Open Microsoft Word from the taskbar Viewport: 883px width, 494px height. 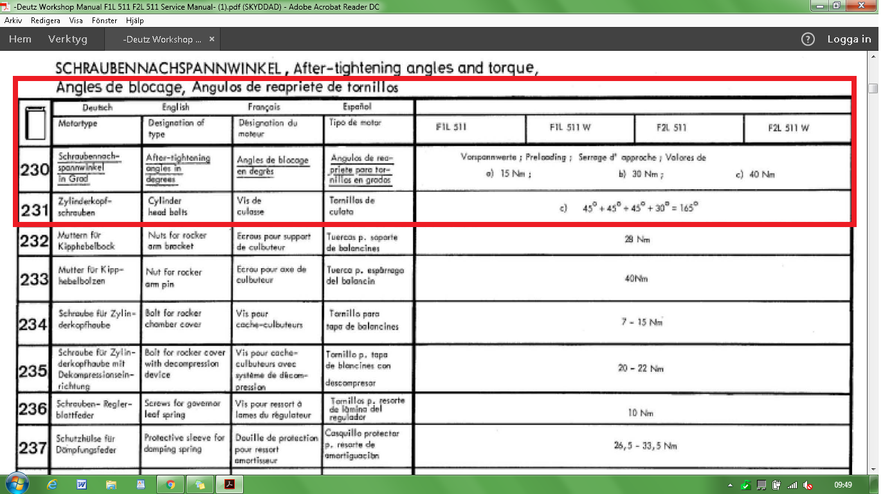click(x=82, y=484)
